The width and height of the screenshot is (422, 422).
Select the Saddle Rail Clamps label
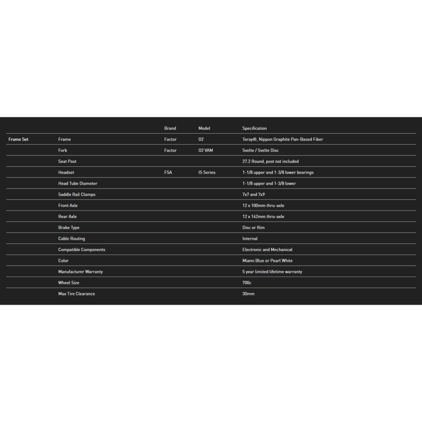77,195
